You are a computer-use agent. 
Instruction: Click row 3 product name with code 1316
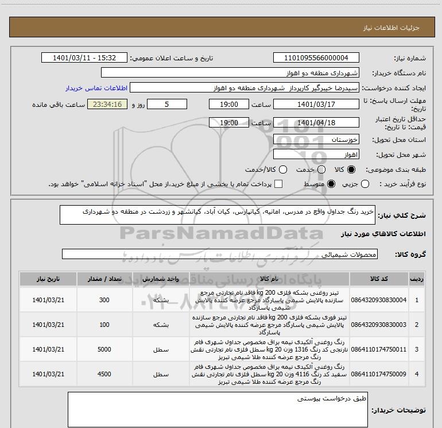click(269, 349)
